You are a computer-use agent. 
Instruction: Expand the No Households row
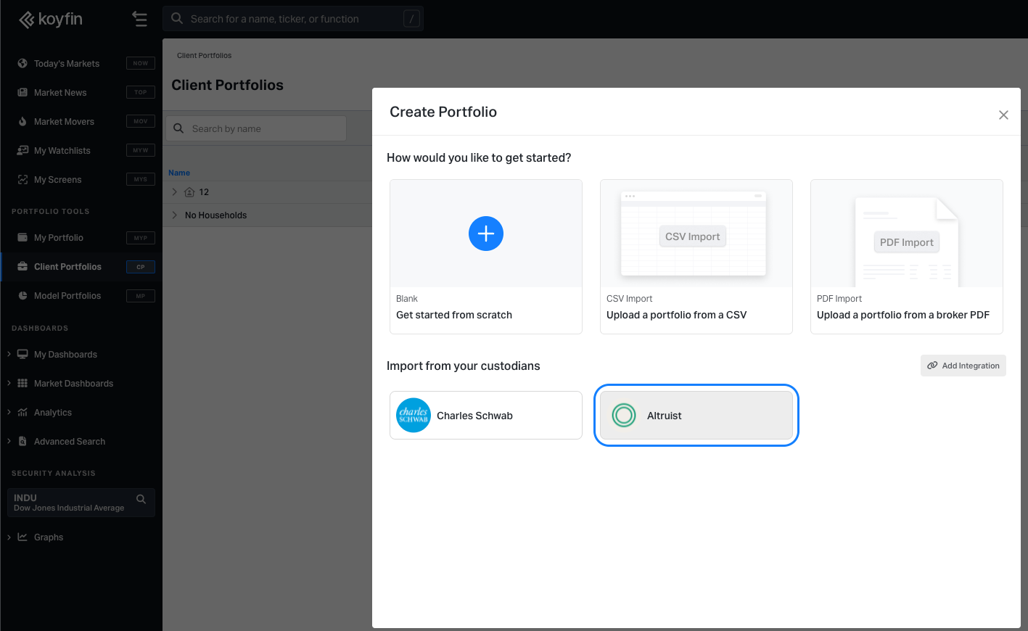click(x=174, y=215)
